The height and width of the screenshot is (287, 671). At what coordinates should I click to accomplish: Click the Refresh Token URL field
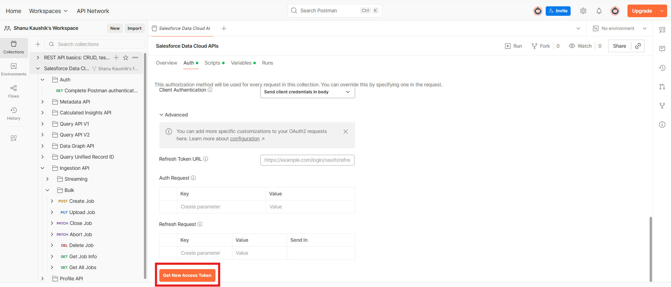click(x=307, y=160)
